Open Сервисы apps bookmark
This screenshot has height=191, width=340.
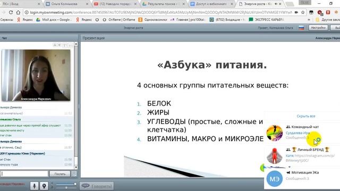(x=6, y=20)
